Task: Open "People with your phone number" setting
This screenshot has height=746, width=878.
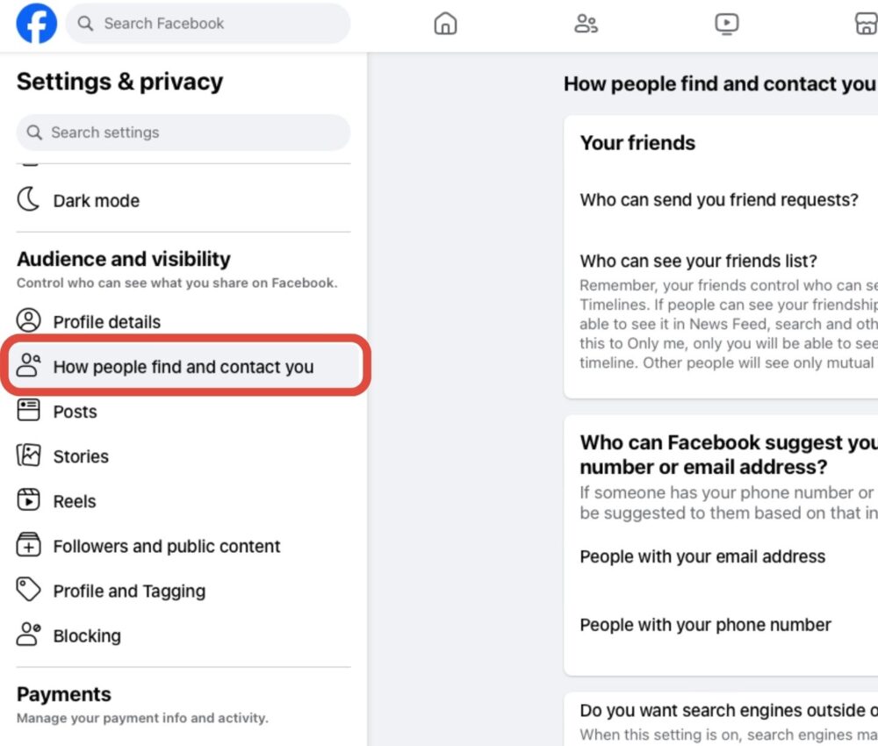Action: click(x=704, y=624)
